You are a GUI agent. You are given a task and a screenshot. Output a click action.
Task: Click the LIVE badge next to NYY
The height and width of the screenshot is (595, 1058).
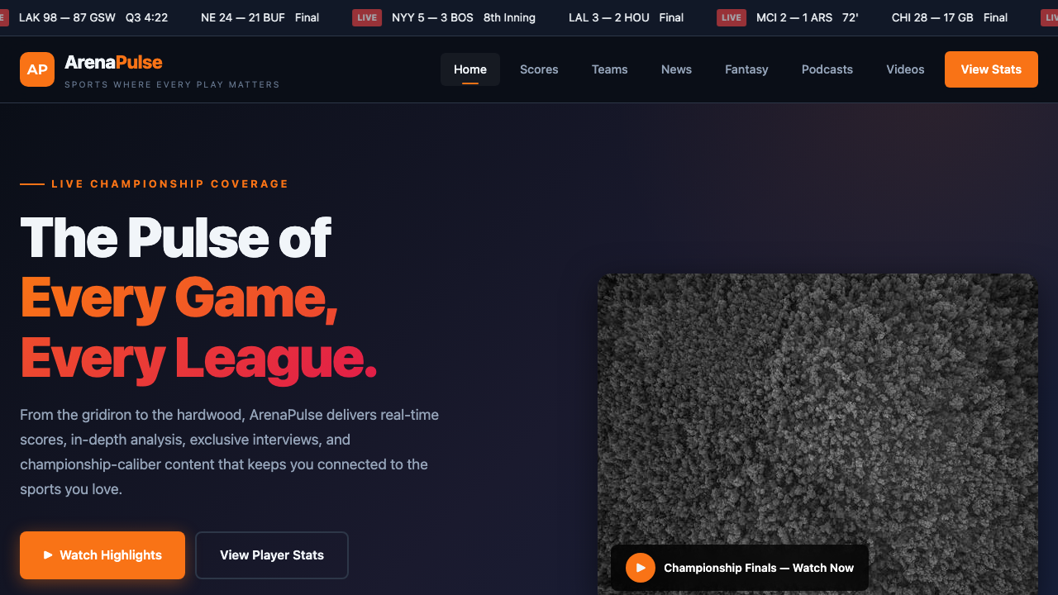click(367, 17)
